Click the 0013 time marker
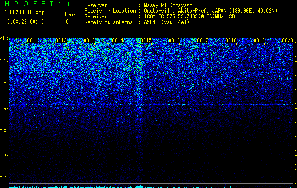297x188 pixels. (89, 40)
